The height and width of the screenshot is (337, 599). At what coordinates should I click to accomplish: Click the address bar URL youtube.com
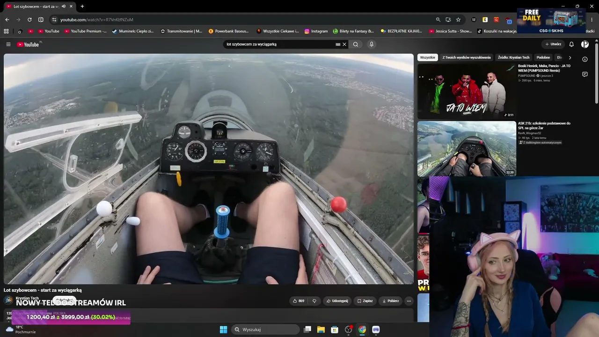[x=97, y=20]
